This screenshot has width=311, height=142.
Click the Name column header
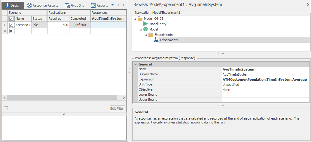(23, 19)
